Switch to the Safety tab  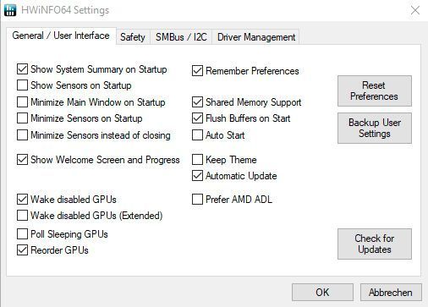(133, 37)
